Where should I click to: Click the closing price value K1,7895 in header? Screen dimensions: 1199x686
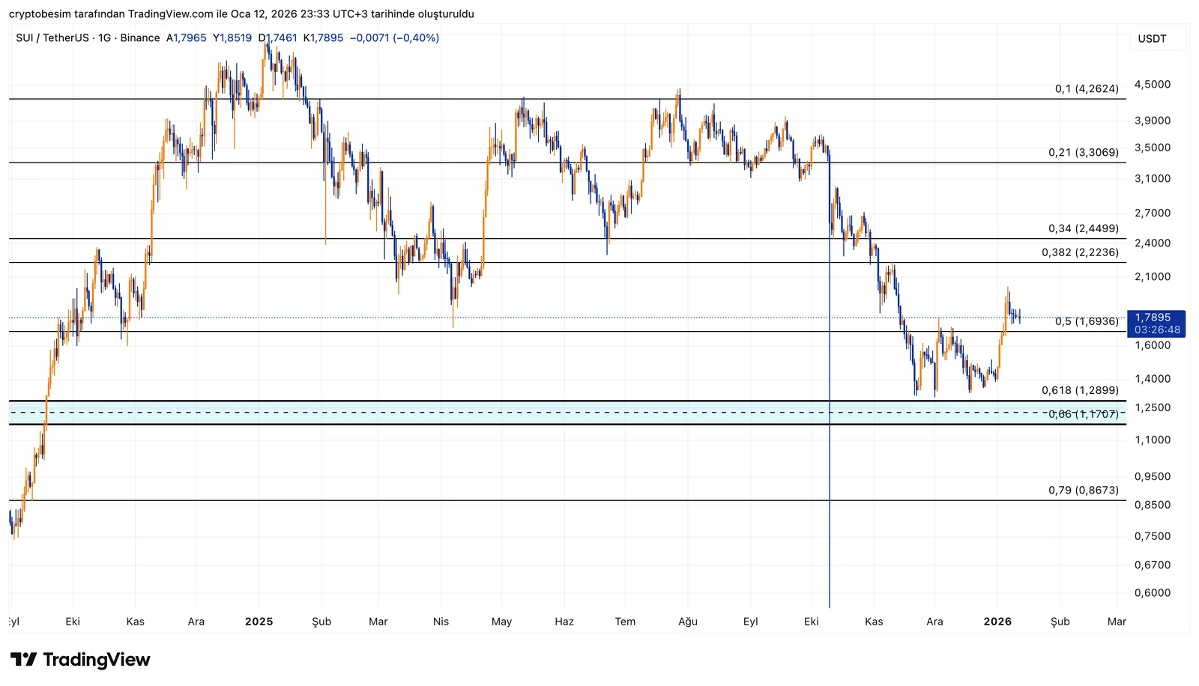(324, 38)
